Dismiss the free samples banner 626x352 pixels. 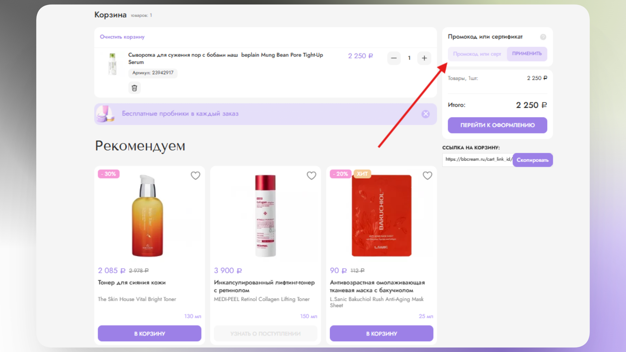[426, 114]
